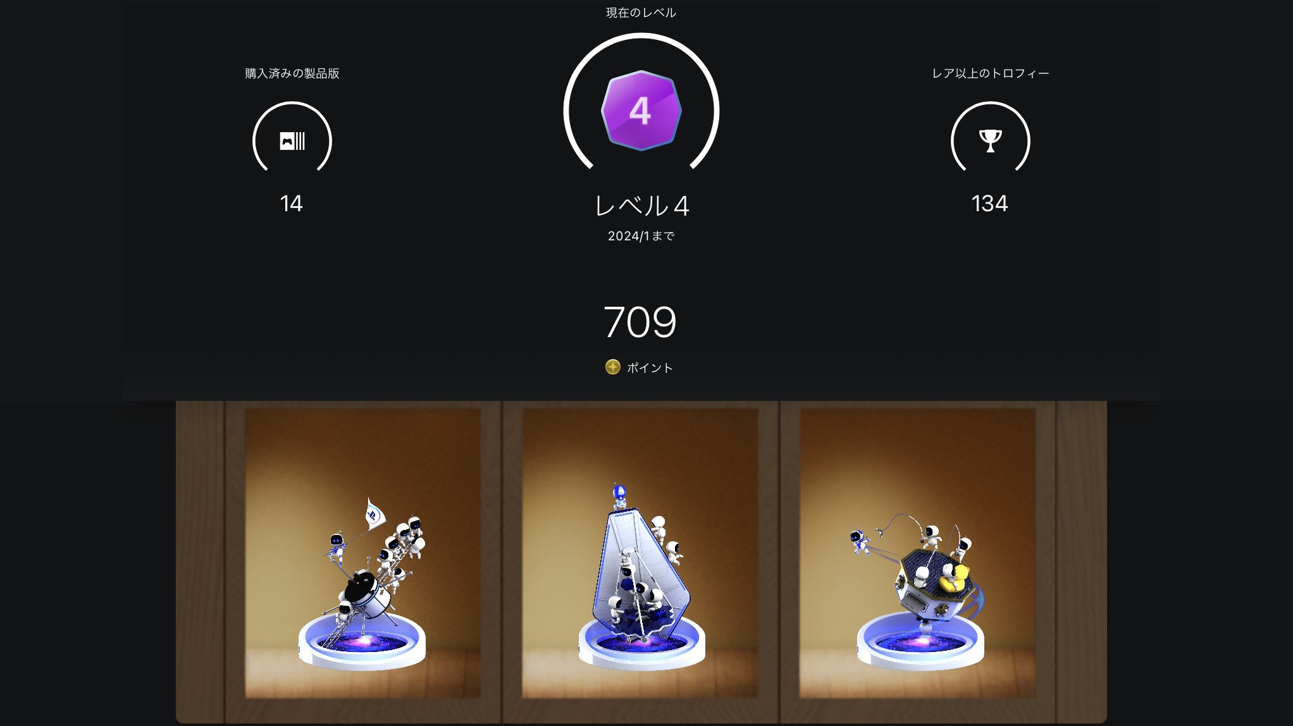Click the 2024/1まで expiry date text

(x=641, y=236)
